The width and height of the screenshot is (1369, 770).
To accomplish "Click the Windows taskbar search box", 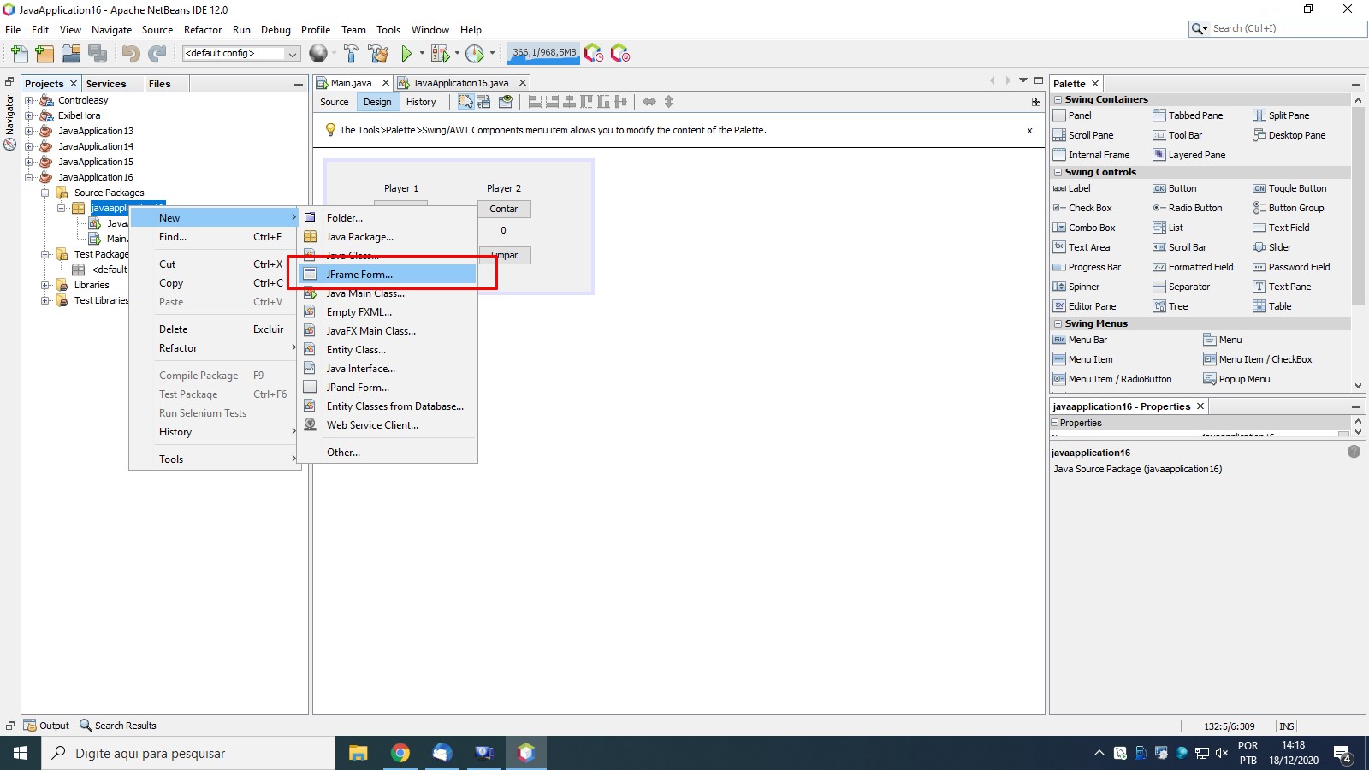I will tap(188, 753).
